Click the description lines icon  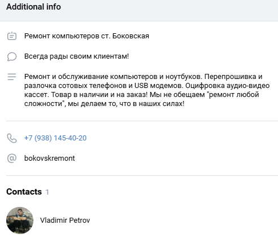tap(12, 77)
